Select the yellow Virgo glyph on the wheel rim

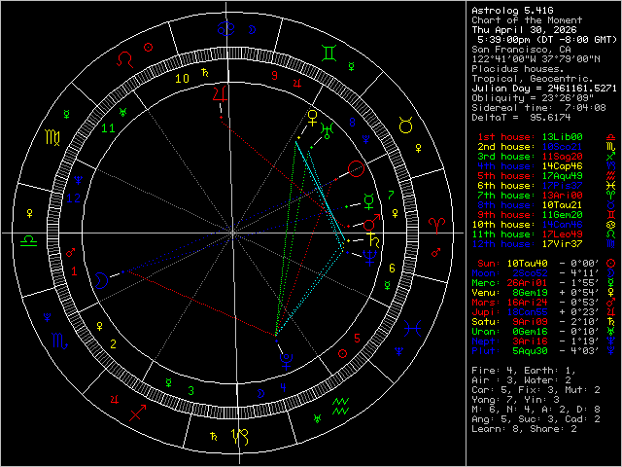(52, 137)
